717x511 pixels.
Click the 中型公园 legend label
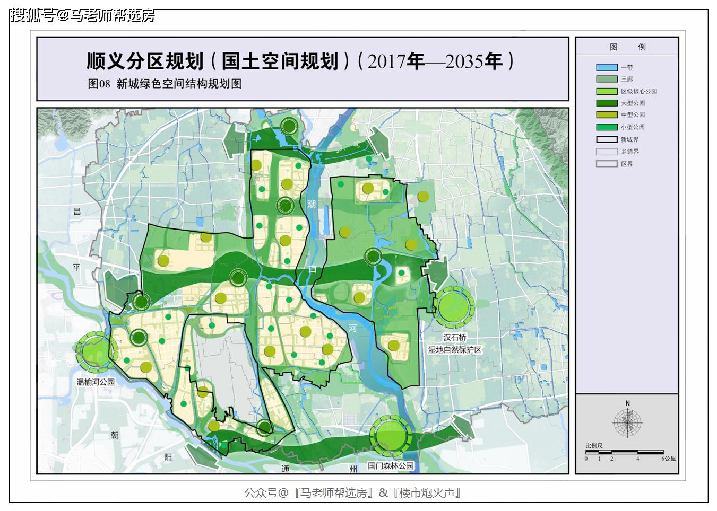pyautogui.click(x=633, y=115)
